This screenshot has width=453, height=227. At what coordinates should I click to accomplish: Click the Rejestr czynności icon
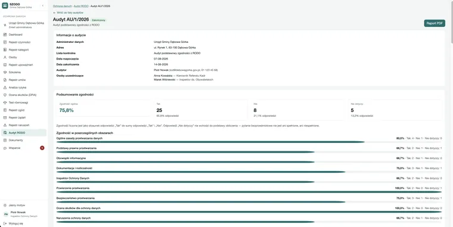click(x=5, y=42)
